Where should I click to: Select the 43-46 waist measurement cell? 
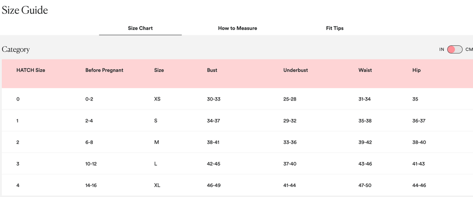coord(365,164)
